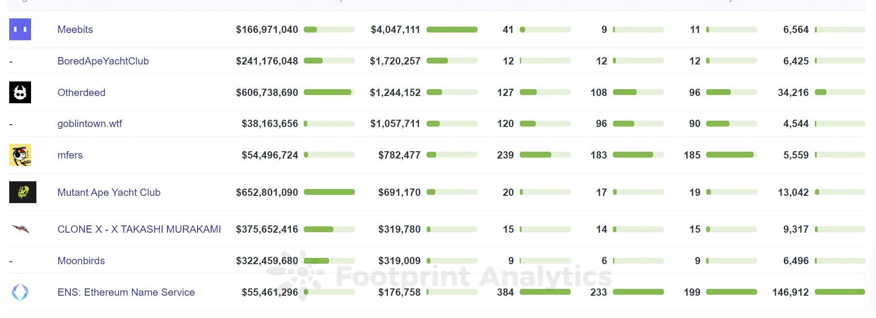Viewport: 876px width, 318px height.
Task: Click the mfers 239 value cell
Action: (x=505, y=155)
